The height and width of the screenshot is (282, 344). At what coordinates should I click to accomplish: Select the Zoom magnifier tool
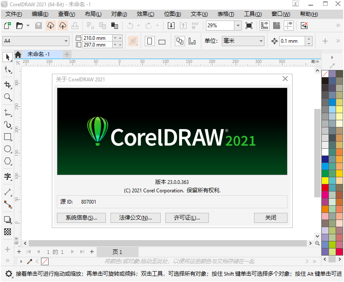(8, 97)
